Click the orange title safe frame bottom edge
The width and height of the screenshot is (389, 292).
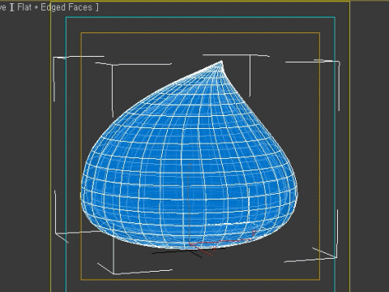tap(200, 279)
